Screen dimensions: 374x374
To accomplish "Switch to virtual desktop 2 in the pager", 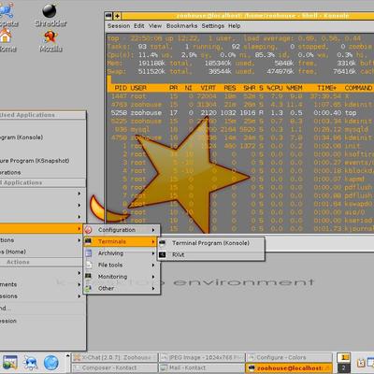I will (x=343, y=367).
